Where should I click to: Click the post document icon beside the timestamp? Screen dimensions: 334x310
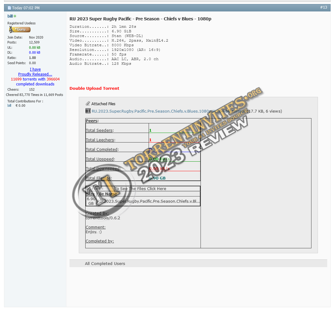(x=9, y=8)
